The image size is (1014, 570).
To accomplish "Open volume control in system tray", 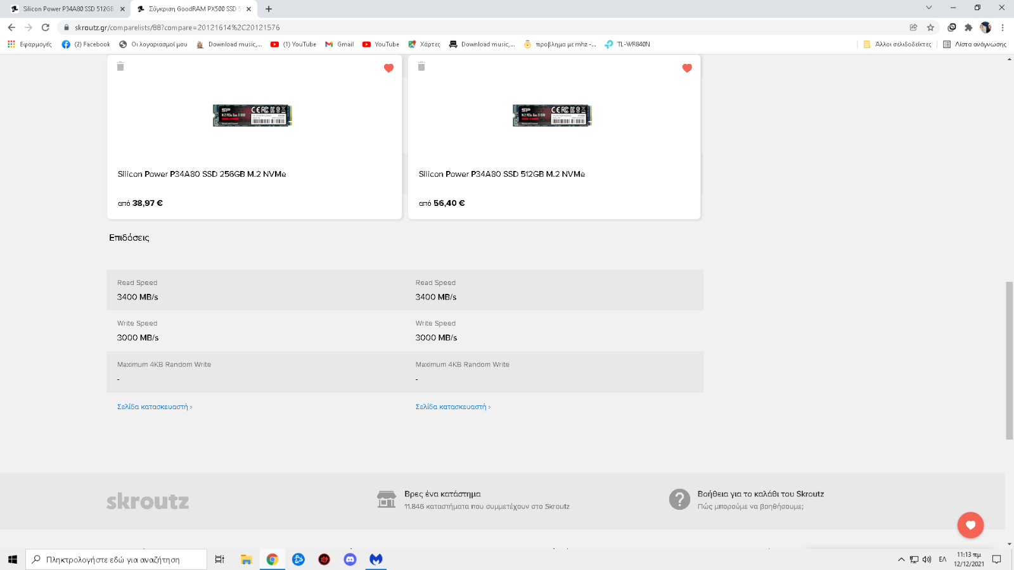I will pyautogui.click(x=927, y=559).
